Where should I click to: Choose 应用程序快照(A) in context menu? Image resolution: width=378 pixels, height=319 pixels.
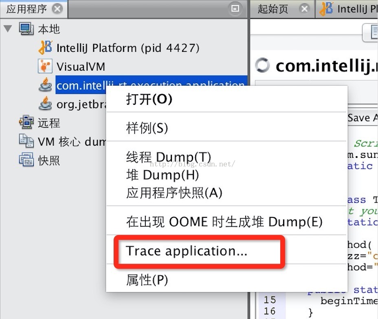tap(226, 193)
